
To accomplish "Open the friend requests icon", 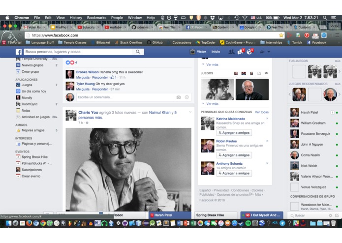I will pos(231,52).
